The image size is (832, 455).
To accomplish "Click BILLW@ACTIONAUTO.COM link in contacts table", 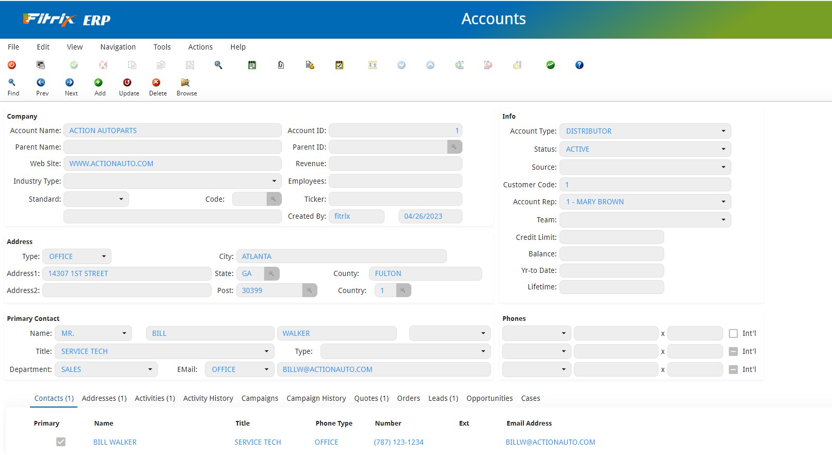I will [x=550, y=442].
